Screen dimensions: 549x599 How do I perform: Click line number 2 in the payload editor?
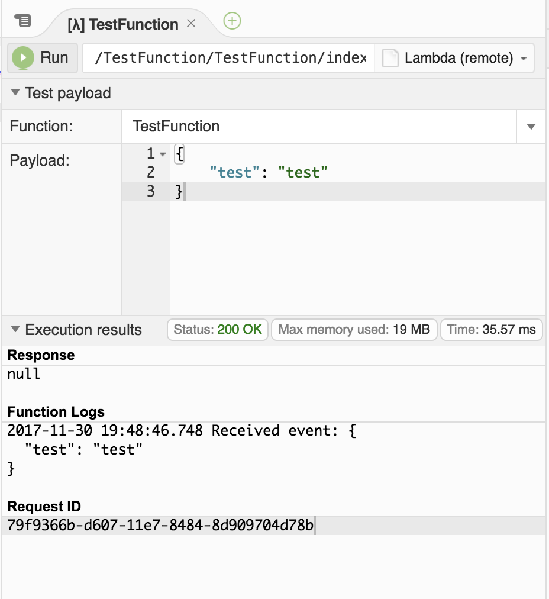(x=150, y=172)
